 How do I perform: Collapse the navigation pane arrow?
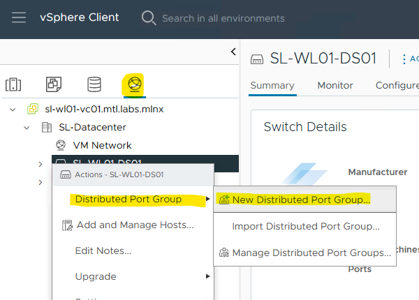[233, 52]
